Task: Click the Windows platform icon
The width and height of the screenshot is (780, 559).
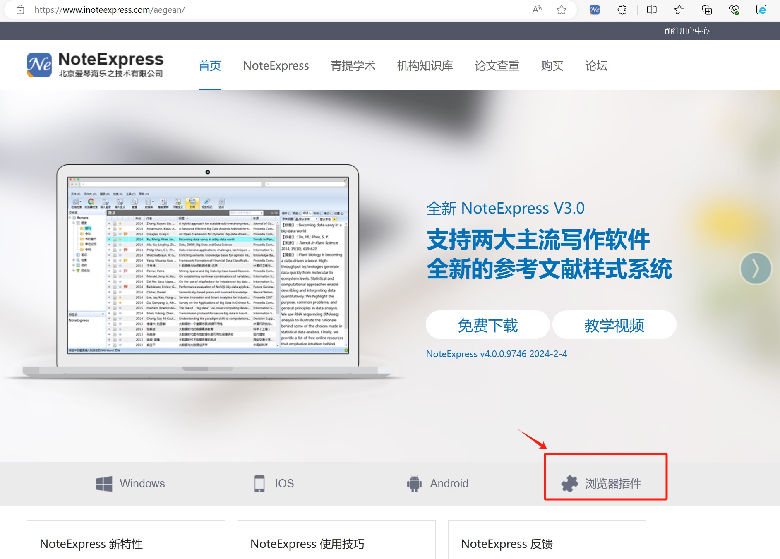Action: (104, 483)
